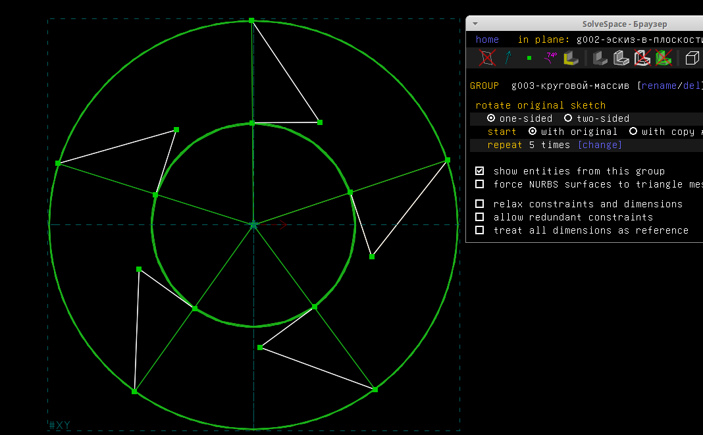Screen dimensions: 703x435
Task: Toggle crossed-out outline display icon
Action: 642,58
